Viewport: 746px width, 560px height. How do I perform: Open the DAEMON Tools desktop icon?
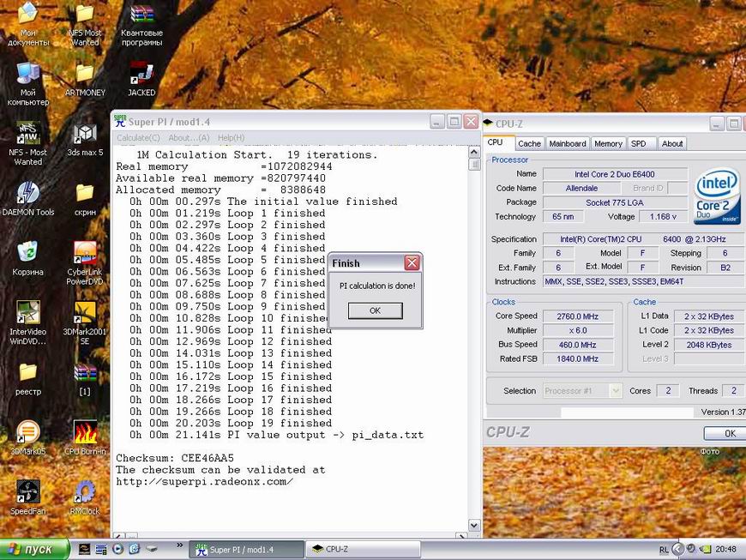[27, 194]
